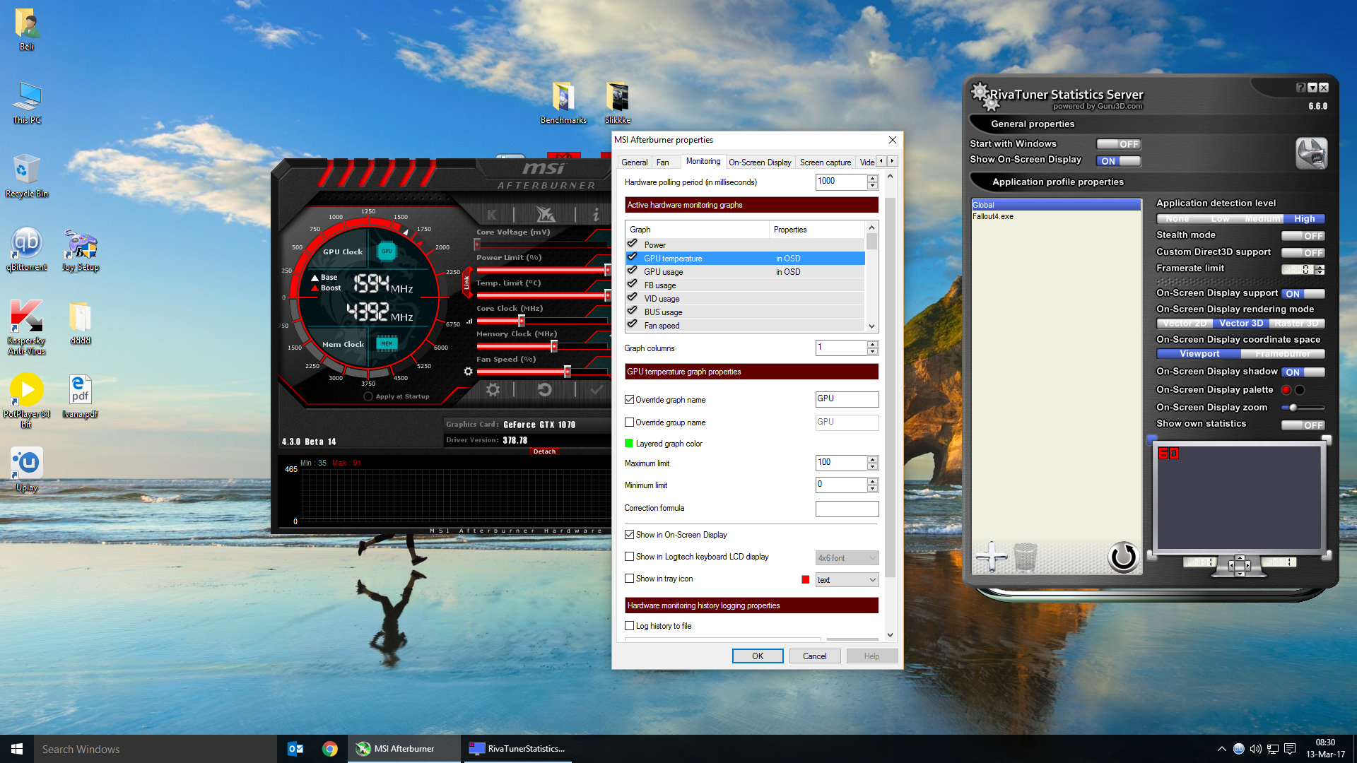1357x763 pixels.
Task: Set application detection level to High
Action: (1304, 219)
